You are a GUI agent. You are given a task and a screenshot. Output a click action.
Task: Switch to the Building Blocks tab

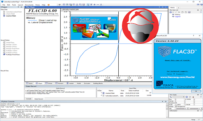(98, 83)
